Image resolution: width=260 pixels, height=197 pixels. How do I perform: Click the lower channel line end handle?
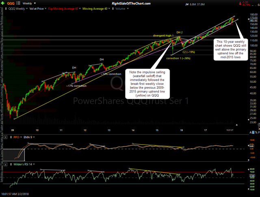[238, 19]
